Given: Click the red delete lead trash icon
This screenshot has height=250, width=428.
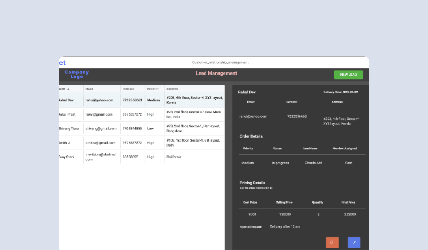Looking at the screenshot, I should [332, 243].
